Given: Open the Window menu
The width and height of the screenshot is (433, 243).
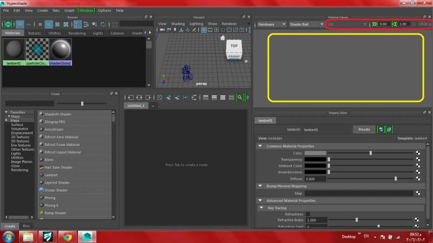Looking at the screenshot, I should coord(86,10).
